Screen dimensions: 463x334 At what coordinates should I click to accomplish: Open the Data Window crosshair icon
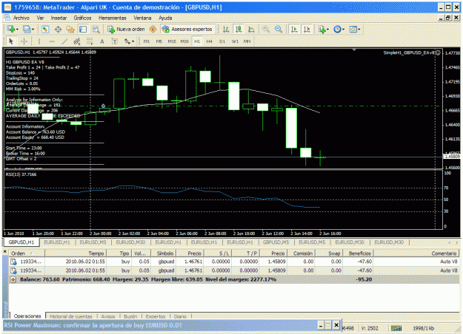(58, 29)
